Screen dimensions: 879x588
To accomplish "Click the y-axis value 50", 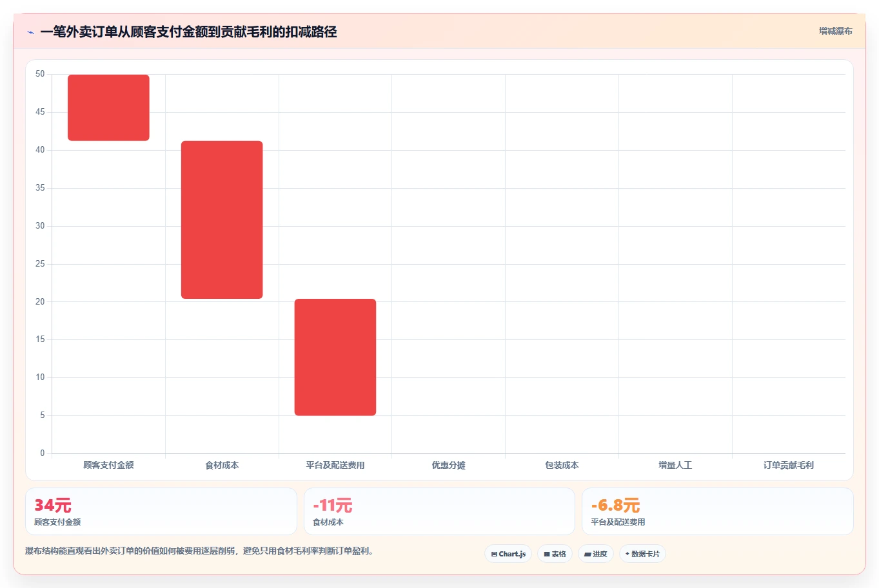I will tap(40, 74).
